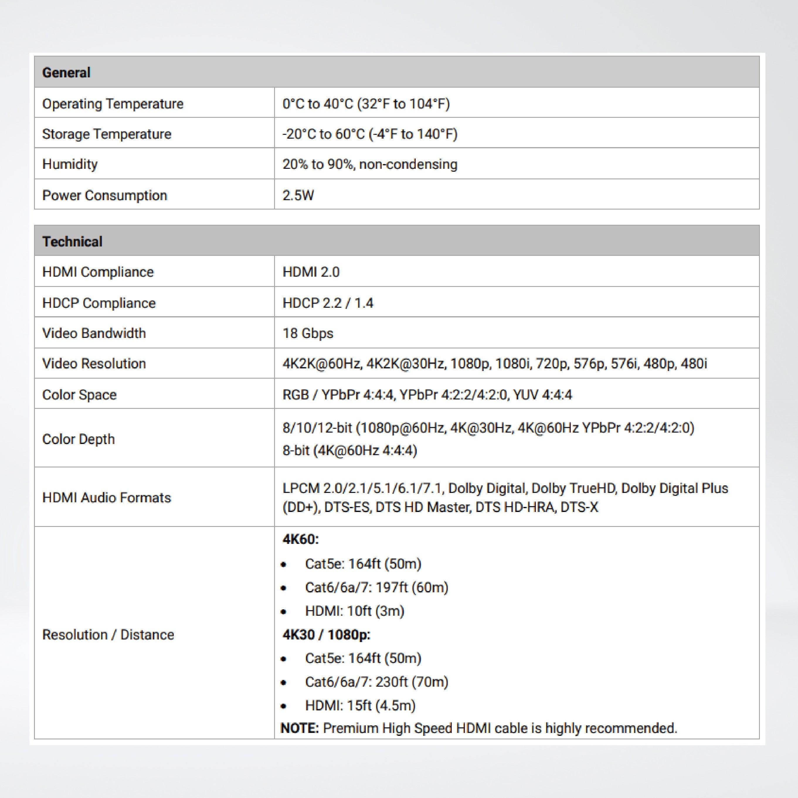This screenshot has width=798, height=798.
Task: Click the 18 Gbps bandwidth value
Action: coord(308,333)
